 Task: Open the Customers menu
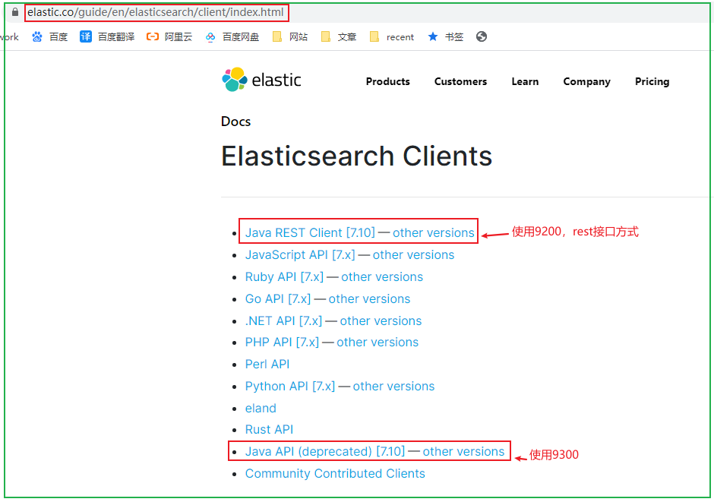coord(460,81)
